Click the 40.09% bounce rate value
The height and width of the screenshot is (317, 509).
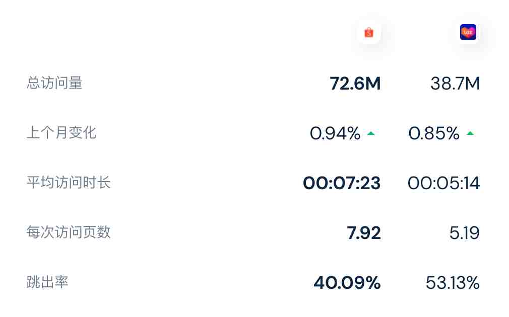pyautogui.click(x=347, y=283)
